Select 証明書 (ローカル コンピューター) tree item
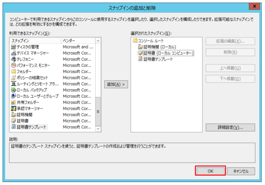This screenshot has height=185, width=265. 168,53
